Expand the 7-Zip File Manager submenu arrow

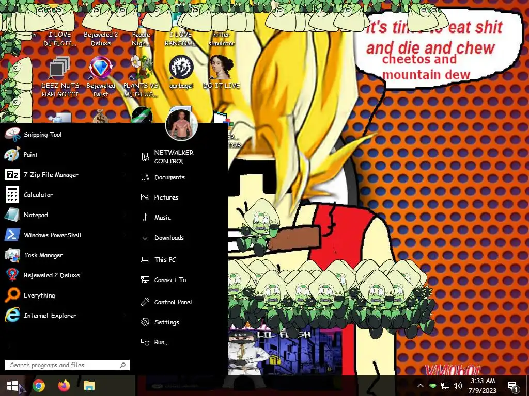(126, 175)
